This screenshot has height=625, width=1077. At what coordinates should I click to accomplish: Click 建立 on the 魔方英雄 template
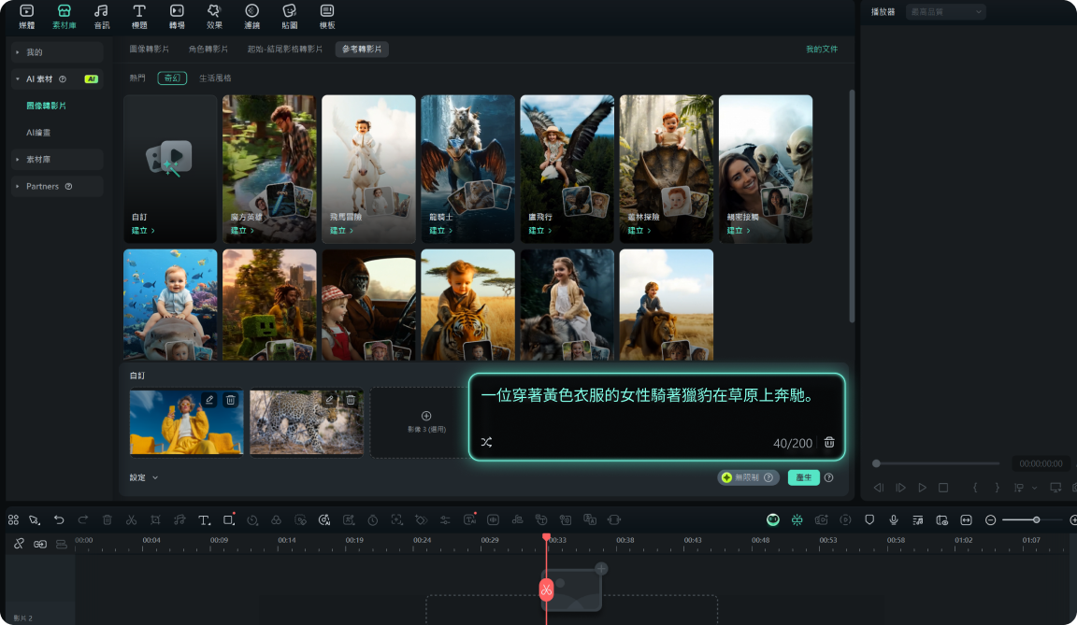pyautogui.click(x=242, y=231)
